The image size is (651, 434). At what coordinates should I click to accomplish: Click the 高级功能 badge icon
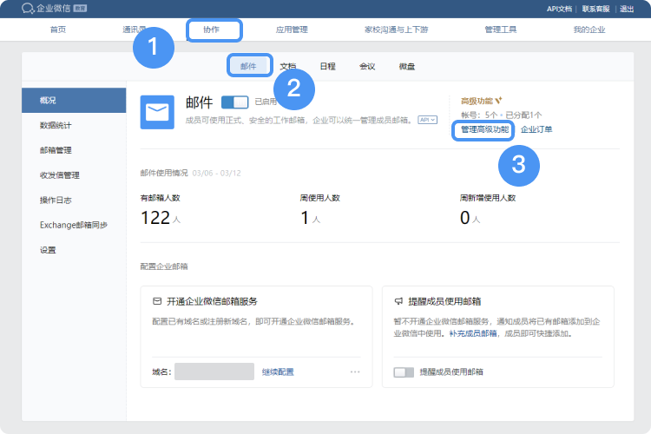(499, 101)
